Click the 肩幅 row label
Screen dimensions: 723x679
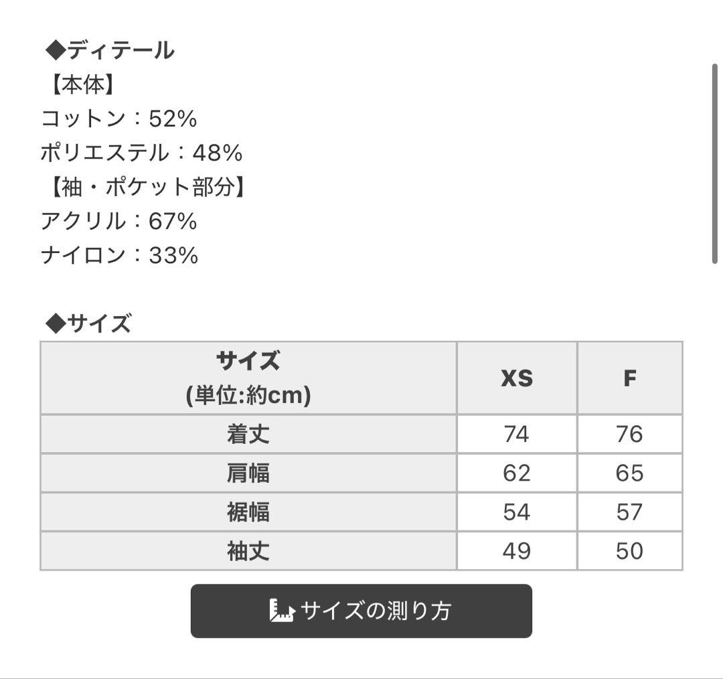[248, 473]
